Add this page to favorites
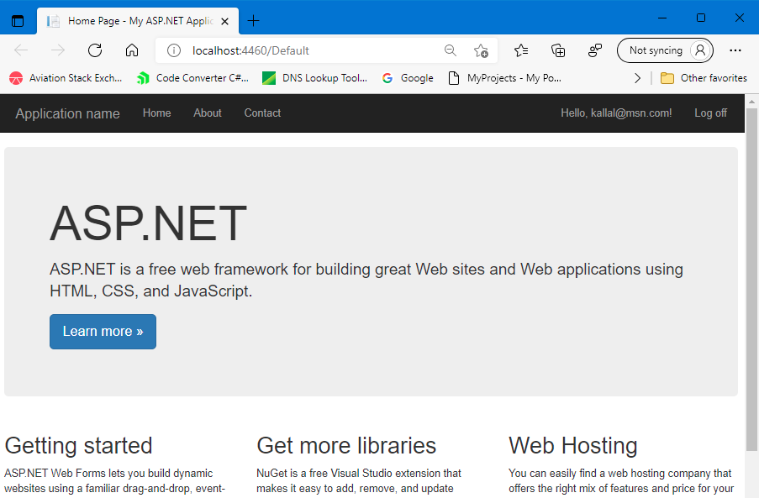 coord(481,50)
